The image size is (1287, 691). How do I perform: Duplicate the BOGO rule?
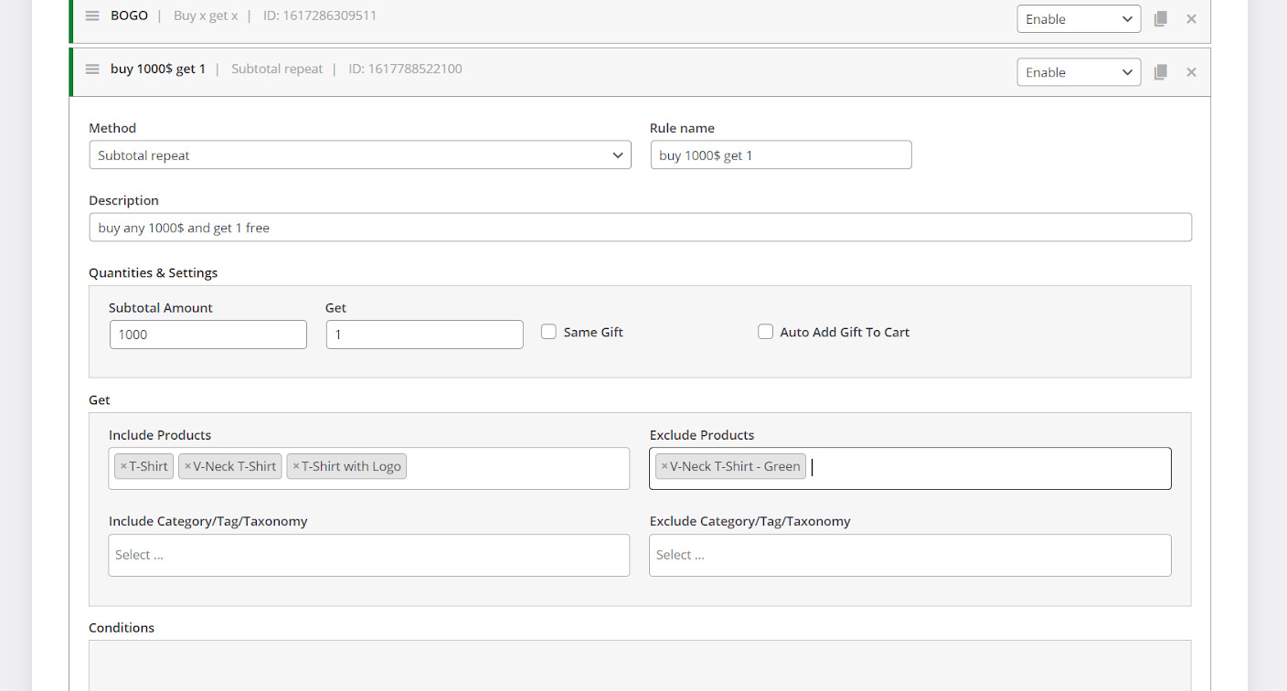pos(1160,18)
